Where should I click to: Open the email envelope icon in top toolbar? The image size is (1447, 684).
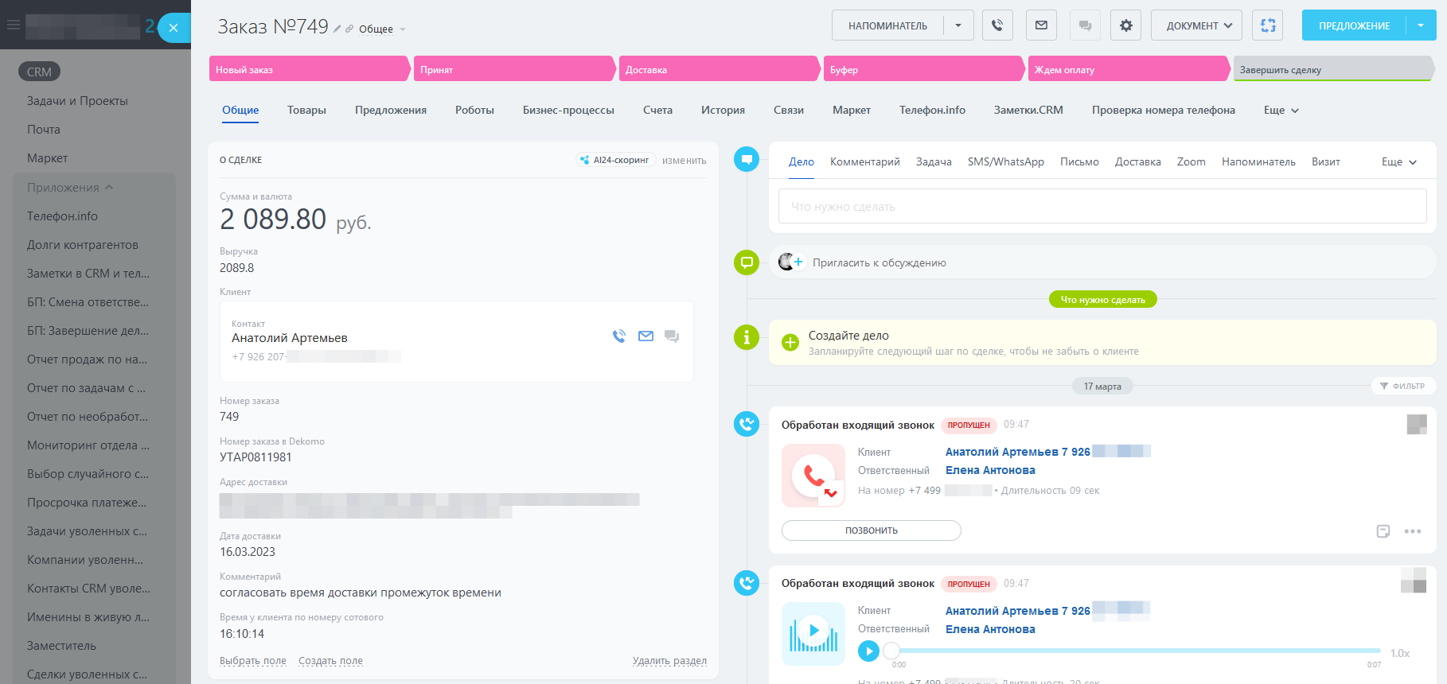[x=1041, y=25]
